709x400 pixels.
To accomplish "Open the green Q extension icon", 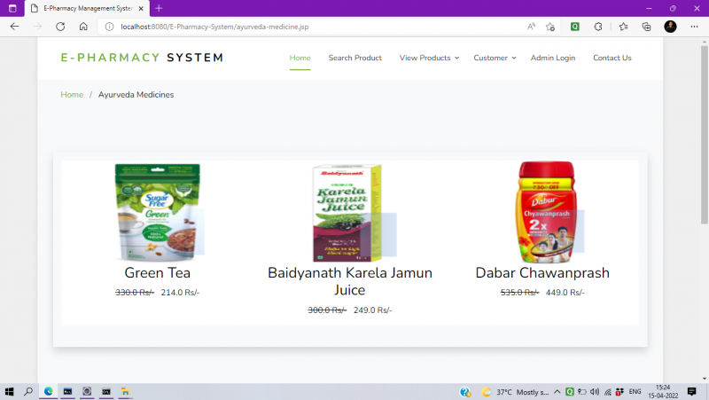I will 574,27.
